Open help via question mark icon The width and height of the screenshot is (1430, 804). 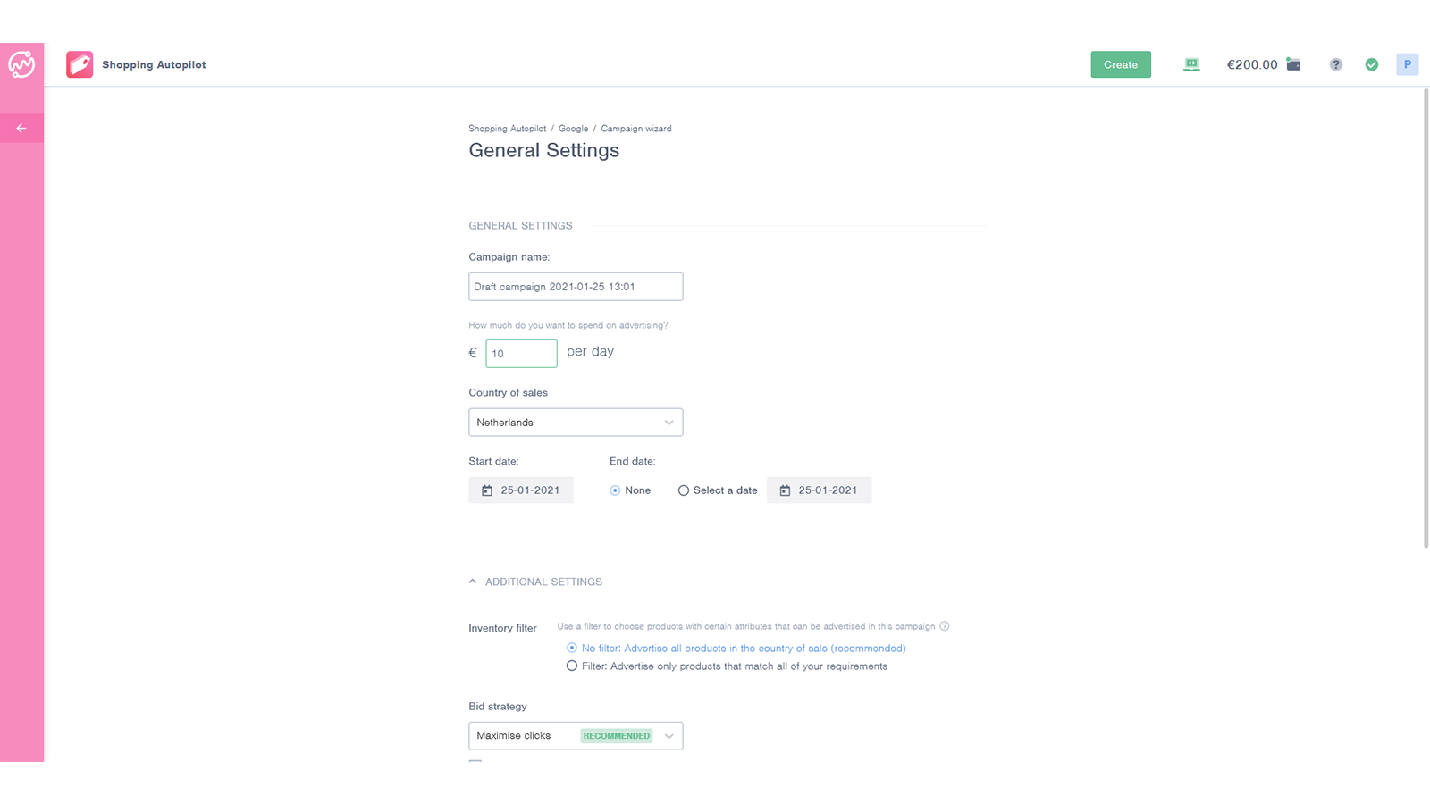[1335, 64]
